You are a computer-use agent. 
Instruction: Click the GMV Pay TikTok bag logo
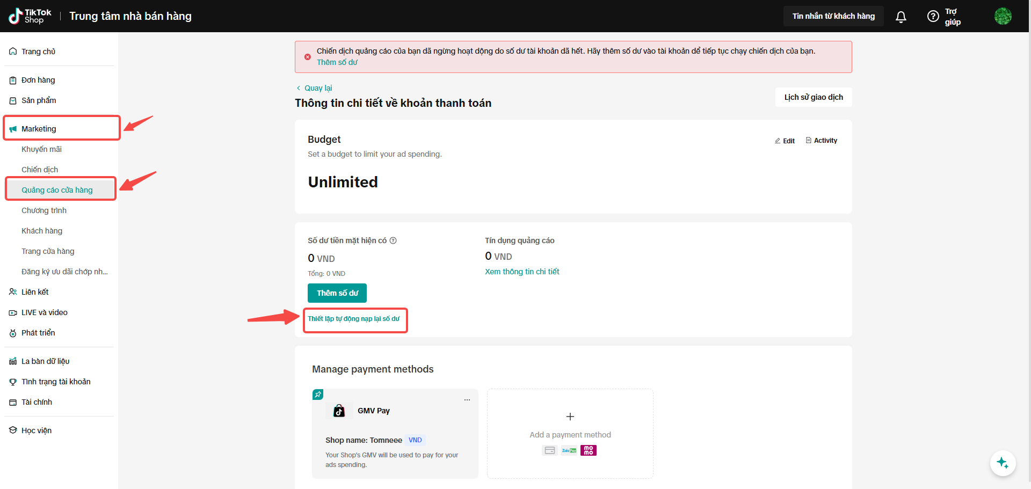point(339,411)
